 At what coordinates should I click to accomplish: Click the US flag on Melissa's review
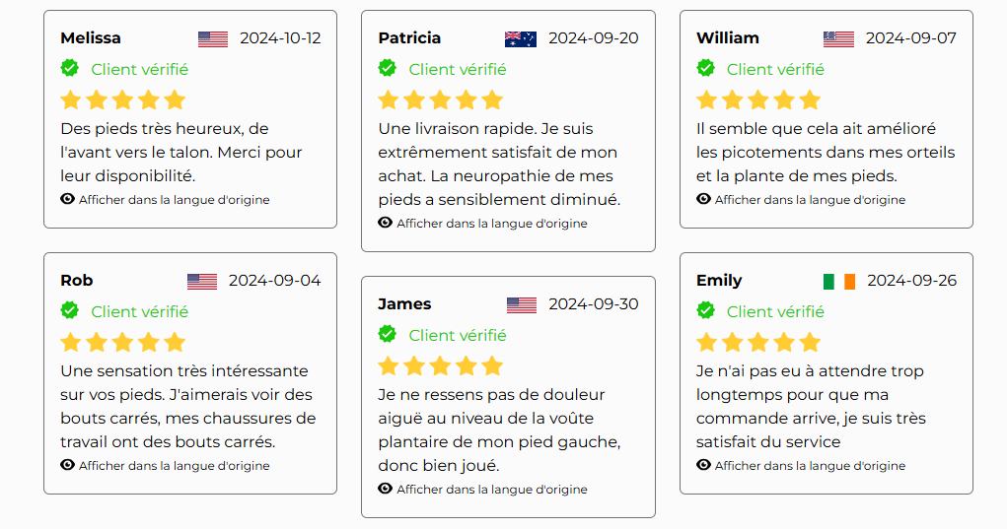point(212,39)
